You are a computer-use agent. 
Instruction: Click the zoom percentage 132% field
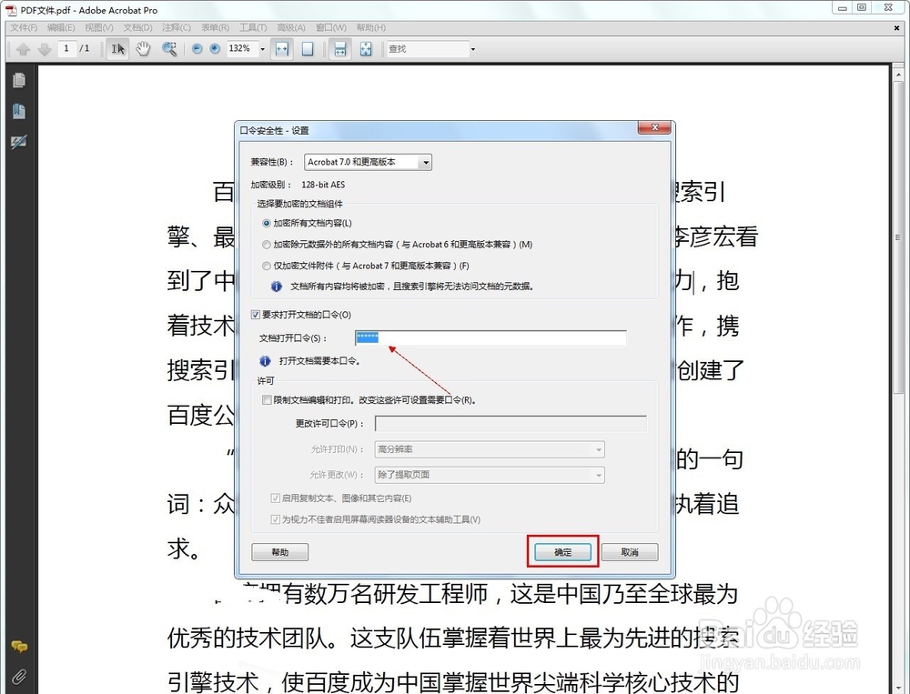point(241,49)
